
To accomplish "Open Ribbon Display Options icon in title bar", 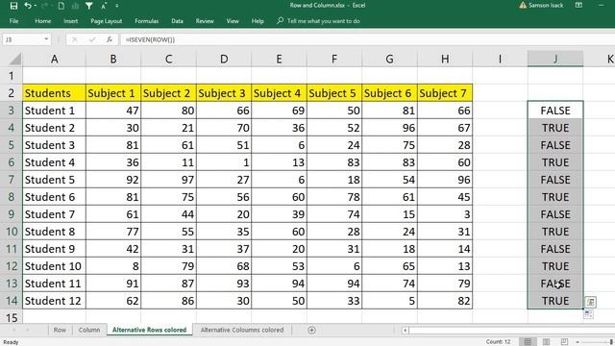I will (x=578, y=6).
